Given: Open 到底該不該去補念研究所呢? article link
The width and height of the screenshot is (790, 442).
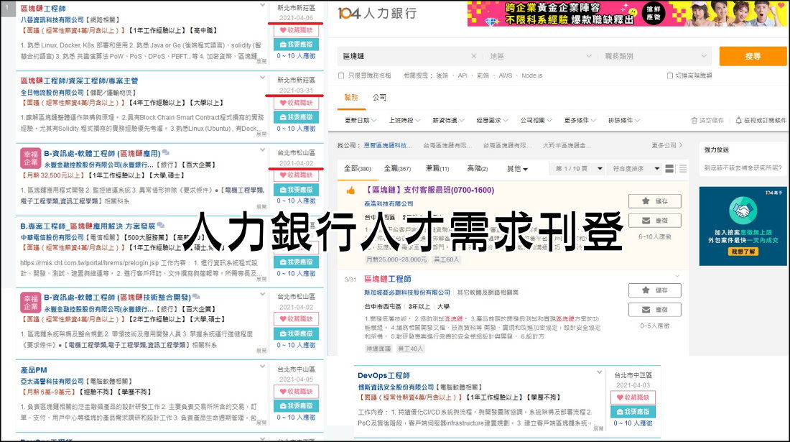Looking at the screenshot, I should pos(743,168).
